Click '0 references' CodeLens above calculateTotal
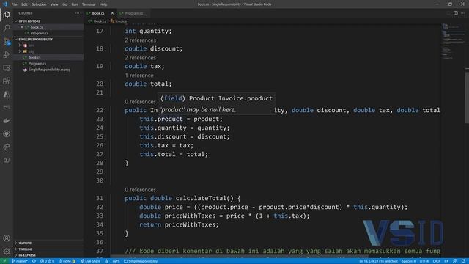 pos(140,190)
